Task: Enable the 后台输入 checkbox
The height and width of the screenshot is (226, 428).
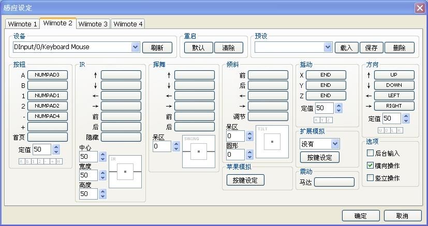Action: pyautogui.click(x=370, y=153)
